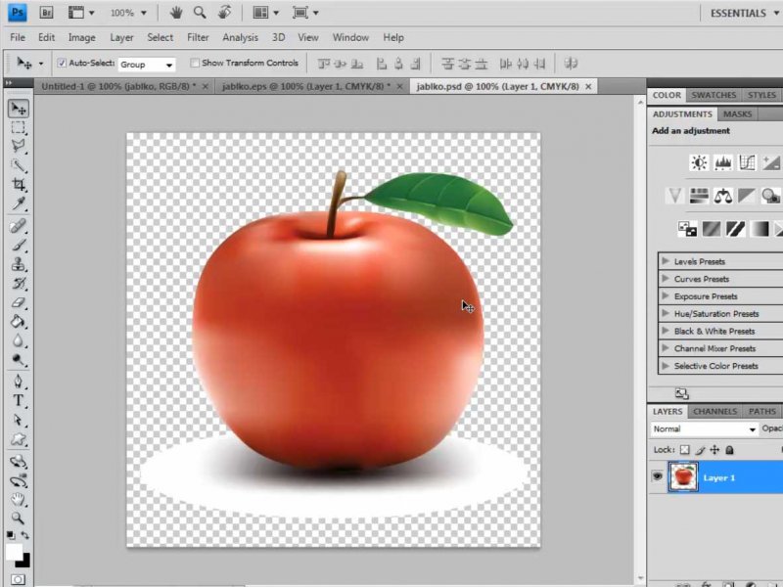Add a Color Balance adjustment
This screenshot has width=783, height=587.
pos(723,196)
